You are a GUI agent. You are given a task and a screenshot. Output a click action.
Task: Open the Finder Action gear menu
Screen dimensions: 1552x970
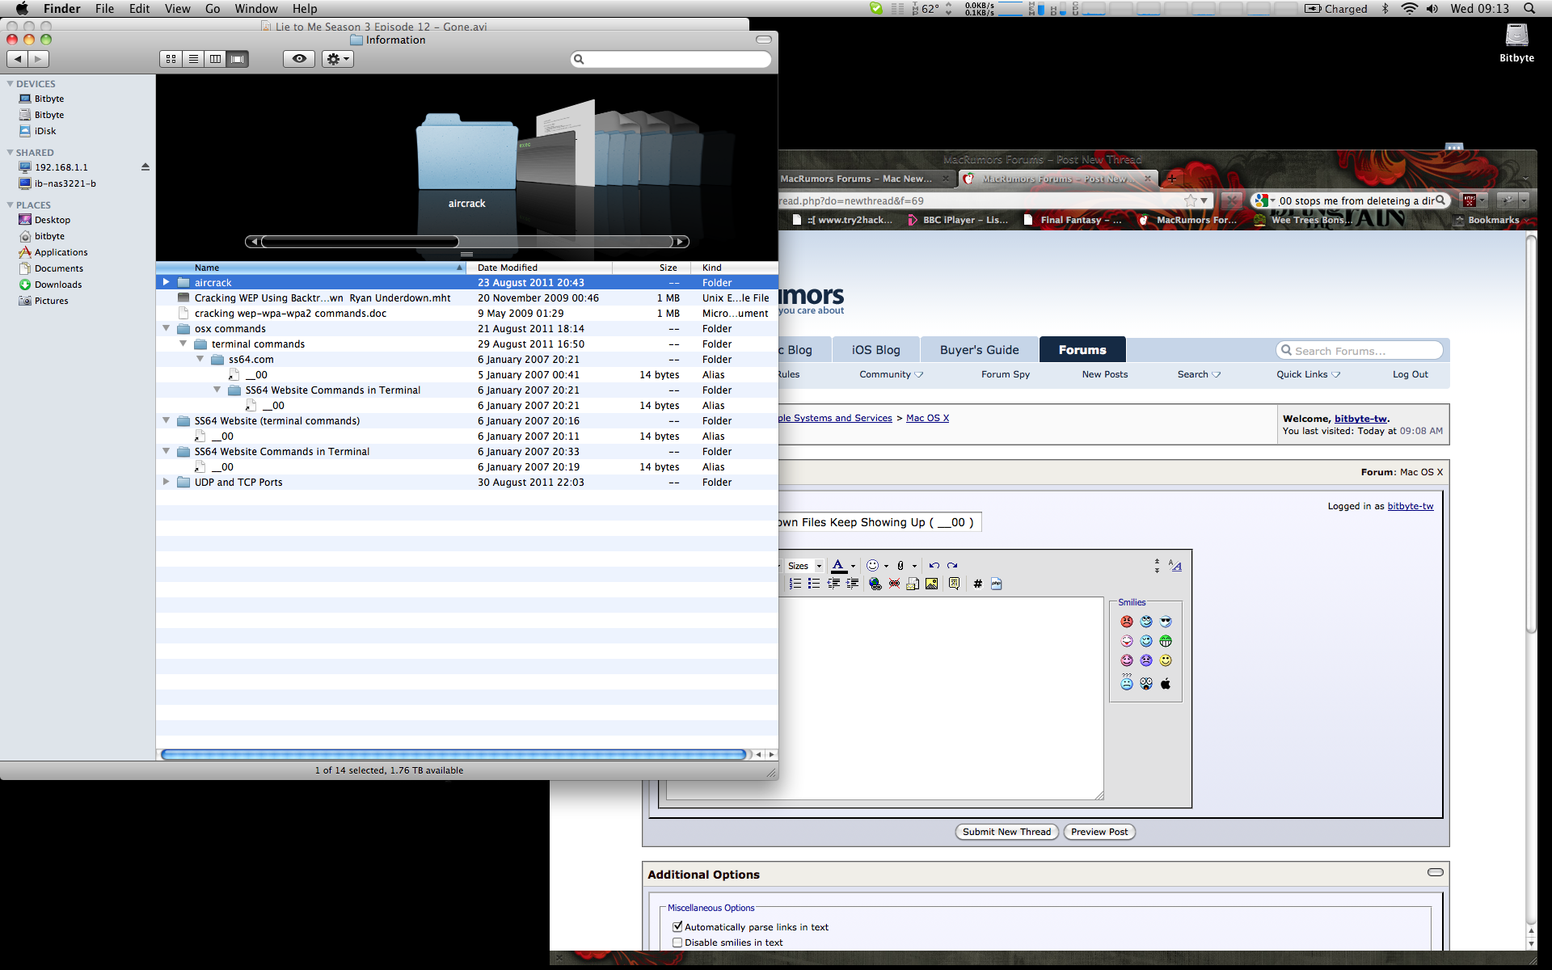(x=338, y=59)
